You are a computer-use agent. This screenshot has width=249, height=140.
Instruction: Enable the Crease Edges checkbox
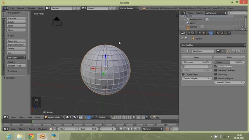point(183,74)
